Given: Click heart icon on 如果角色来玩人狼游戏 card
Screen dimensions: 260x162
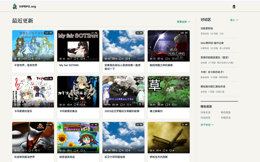Looking at the screenshot, I should coord(127,59).
